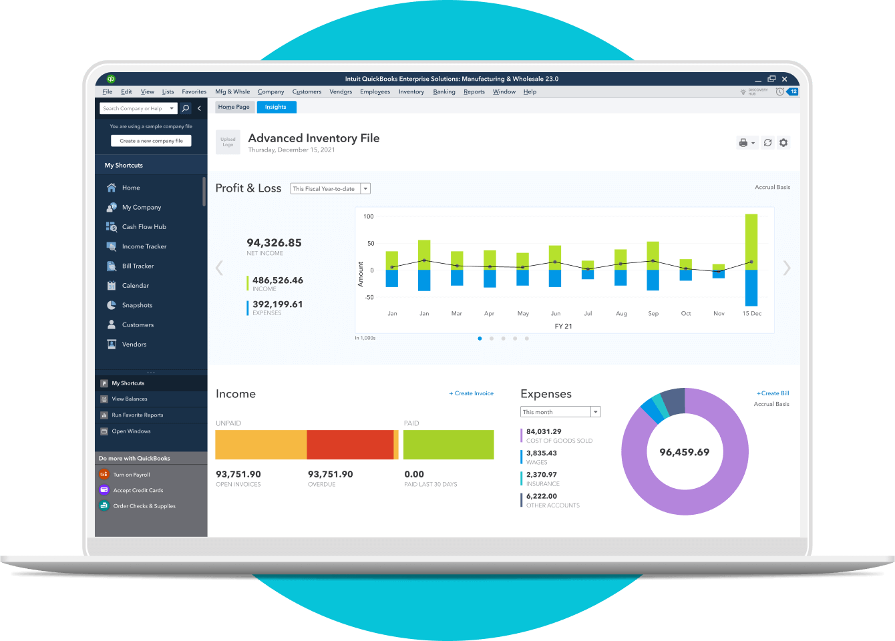
Task: Open View Balances panel
Action: [151, 399]
